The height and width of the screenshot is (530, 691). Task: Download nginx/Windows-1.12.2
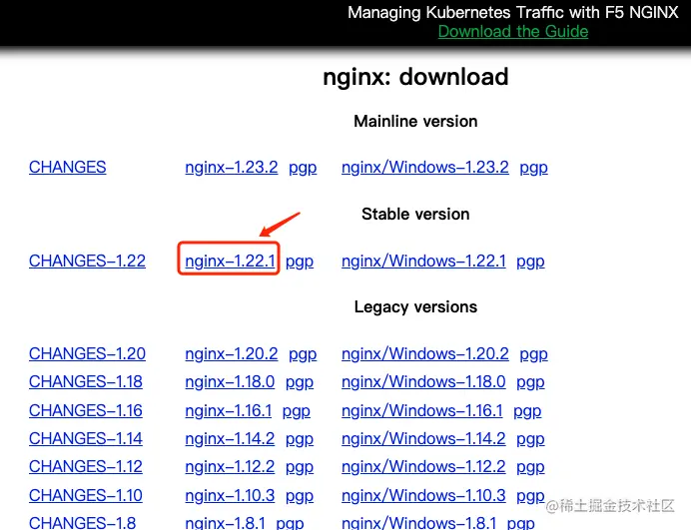[x=423, y=466]
